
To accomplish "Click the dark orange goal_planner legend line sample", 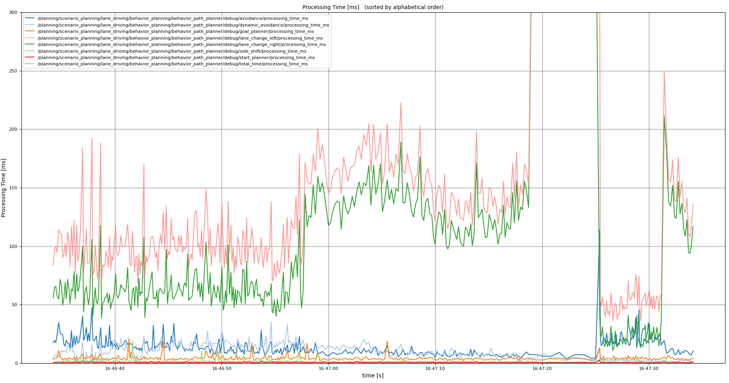I will [x=30, y=31].
